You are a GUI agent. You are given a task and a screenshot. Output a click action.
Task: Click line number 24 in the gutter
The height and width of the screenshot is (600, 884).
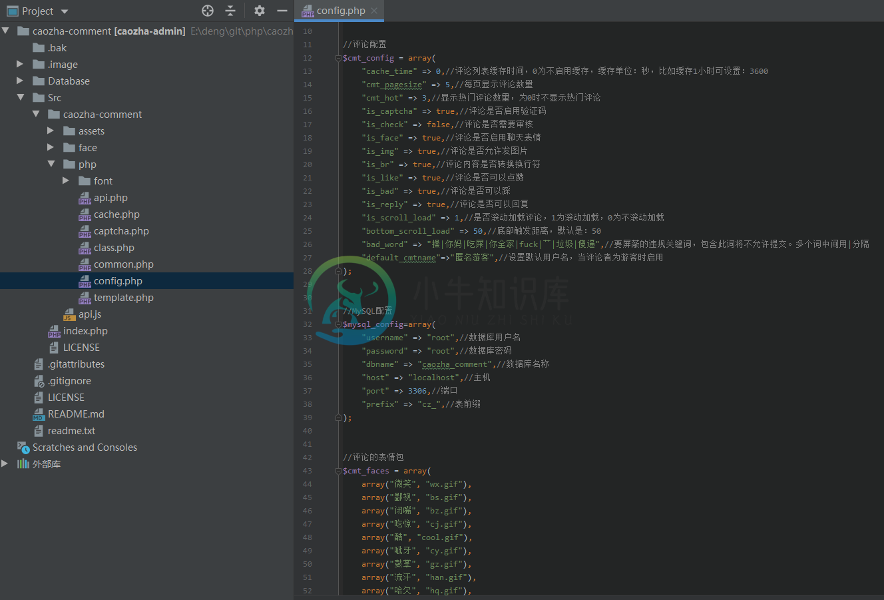[x=307, y=218]
